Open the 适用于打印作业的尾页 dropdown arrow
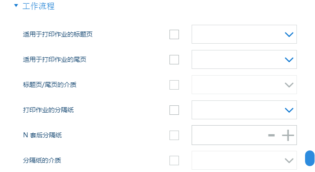The image size is (315, 172). click(x=289, y=60)
